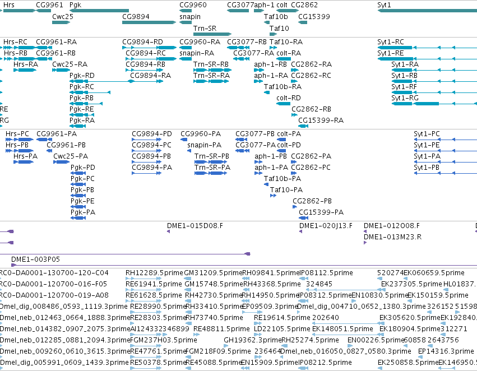
Task: Select the CG3077-RB transcript label
Action: (247, 41)
